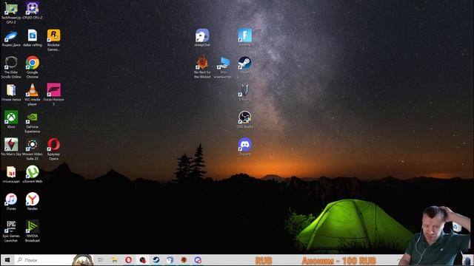
Task: Click the search highlight image in the taskbar search box
Action: (x=82, y=260)
